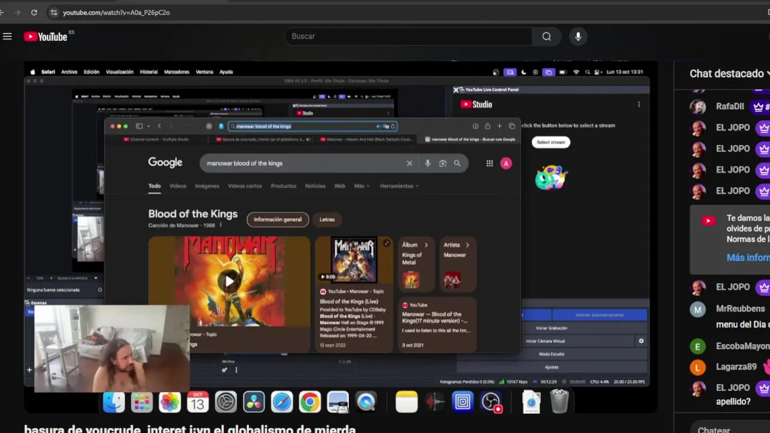
Task: Click the YouTube Buscar search field
Action: click(x=408, y=36)
